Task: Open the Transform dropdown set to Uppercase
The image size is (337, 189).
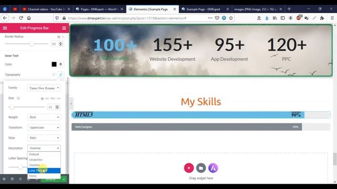Action: (44, 128)
